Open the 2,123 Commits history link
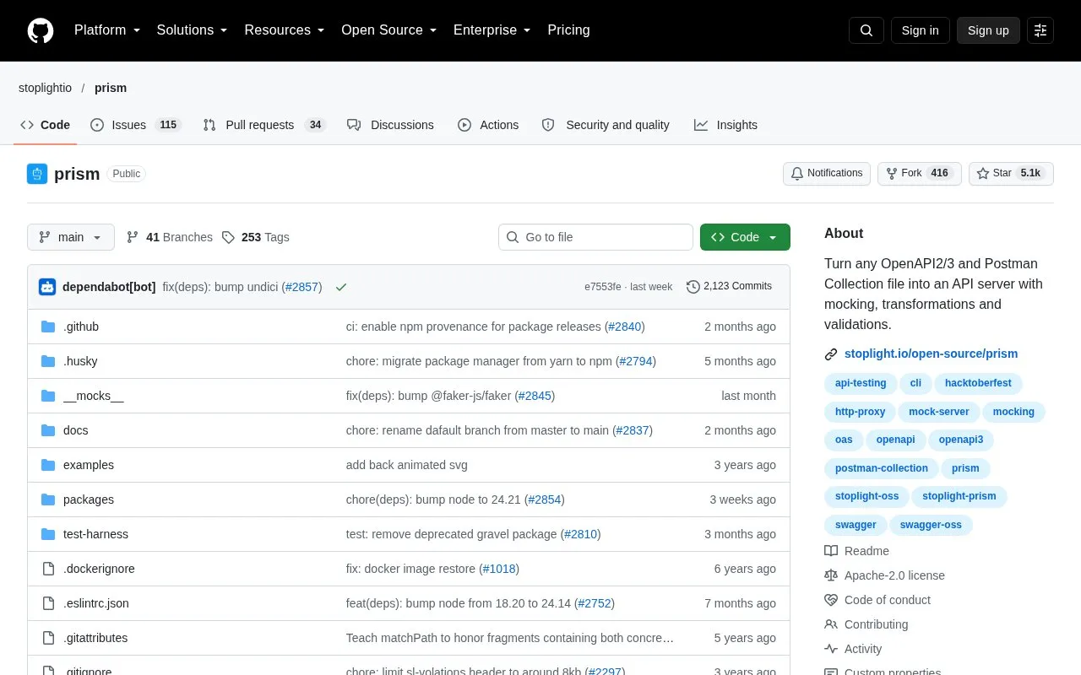Viewport: 1081px width, 675px height. click(x=730, y=287)
